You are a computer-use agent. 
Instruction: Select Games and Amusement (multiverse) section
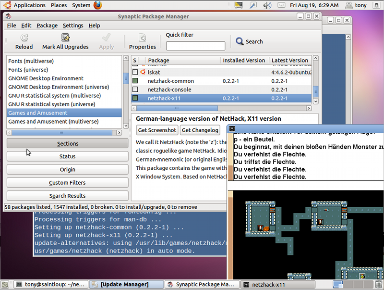pos(64,122)
